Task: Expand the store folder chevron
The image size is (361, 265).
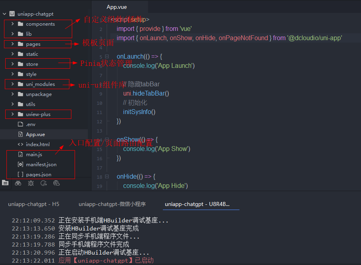Action: pos(12,64)
